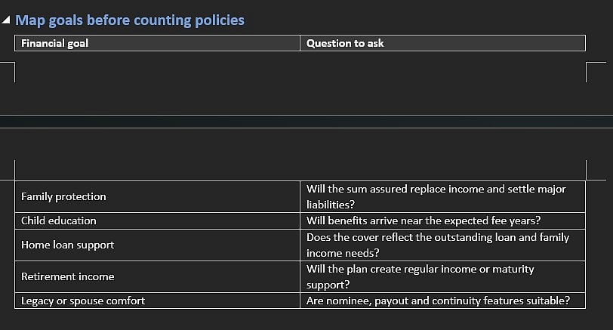The image size is (613, 330).
Task: Click the 'Legacy or spouse comfort' cell
Action: click(157, 301)
